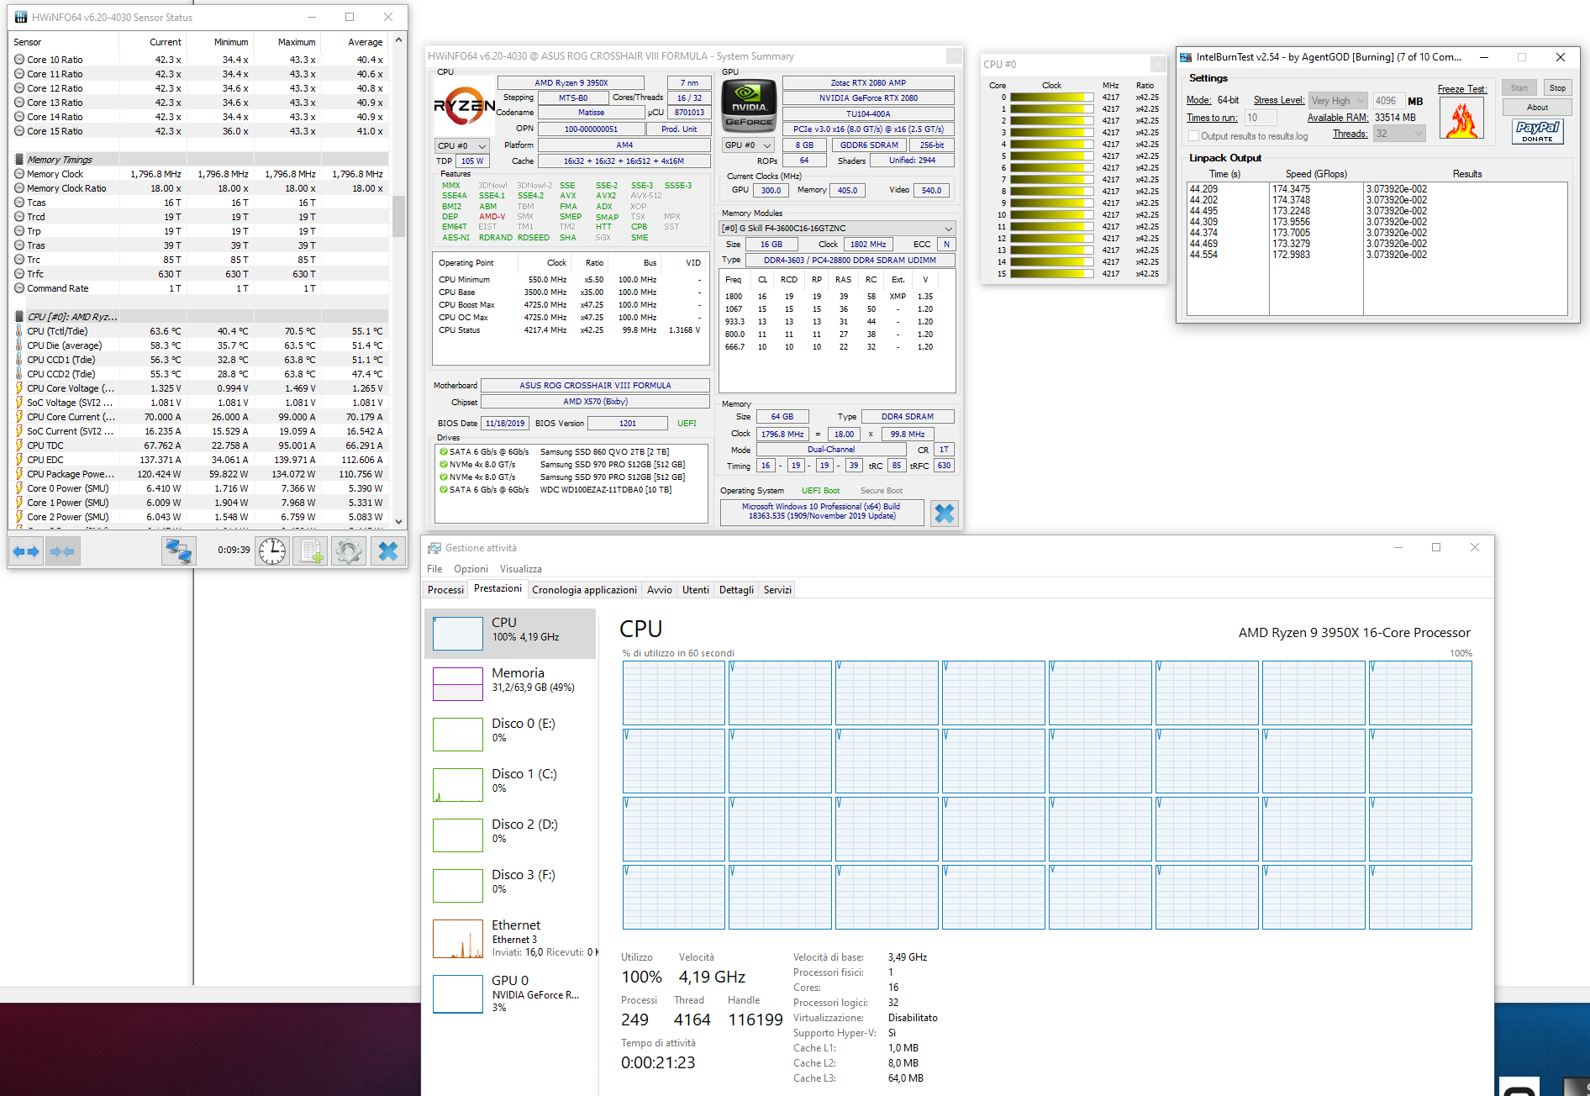This screenshot has width=1590, height=1096.
Task: Click the PayPal Donate icon
Action: (x=1537, y=131)
